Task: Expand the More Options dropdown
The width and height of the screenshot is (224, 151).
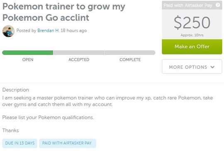Action: [192, 66]
